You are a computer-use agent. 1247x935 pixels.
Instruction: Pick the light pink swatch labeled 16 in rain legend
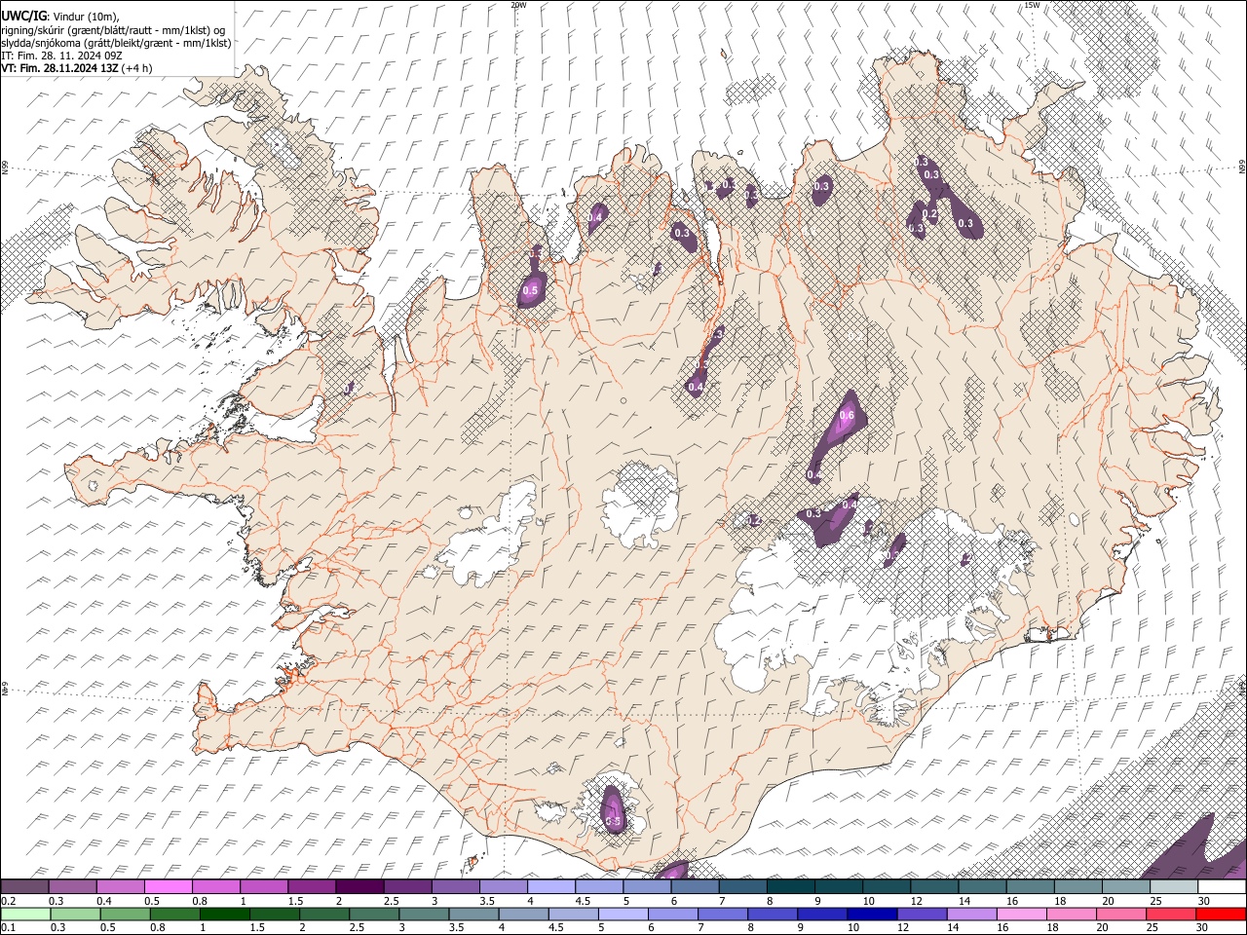pyautogui.click(x=1022, y=914)
